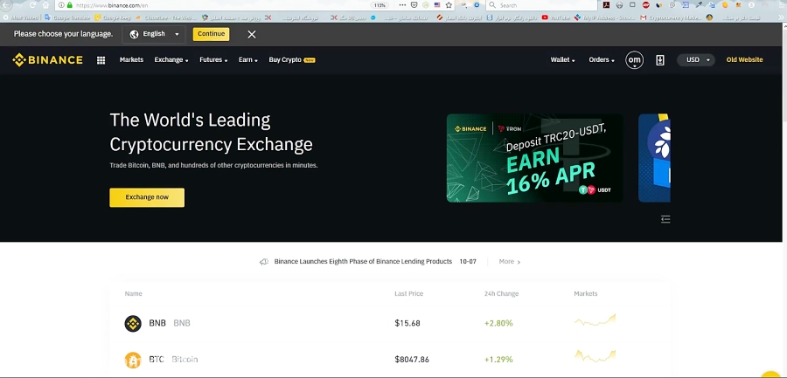Expand the Futures dropdown menu
The width and height of the screenshot is (787, 378).
pyautogui.click(x=213, y=59)
